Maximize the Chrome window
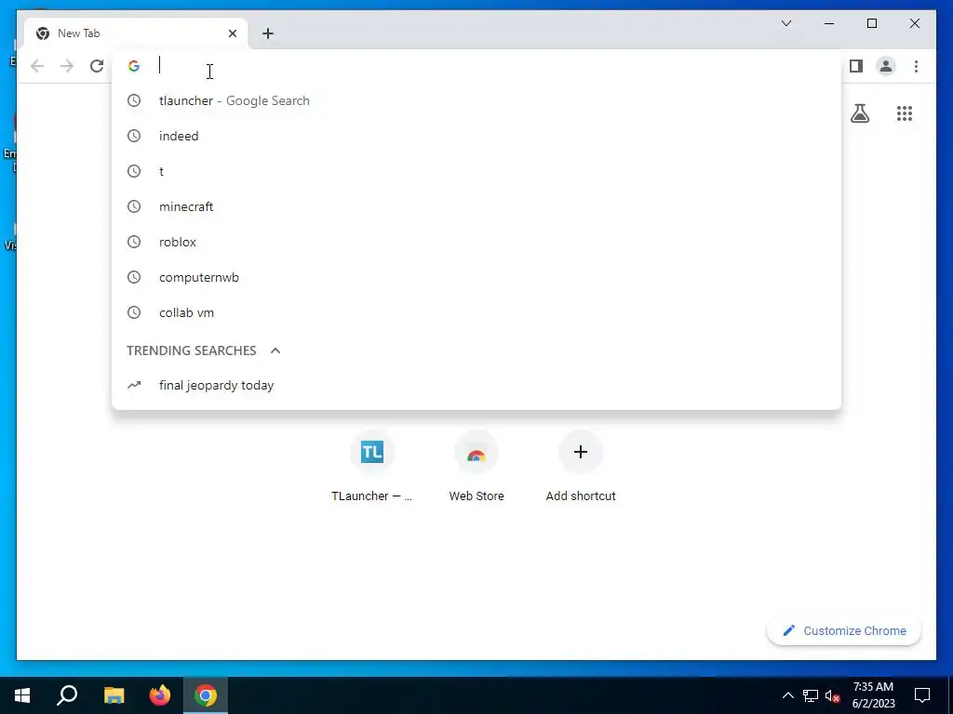953x714 pixels. [871, 23]
